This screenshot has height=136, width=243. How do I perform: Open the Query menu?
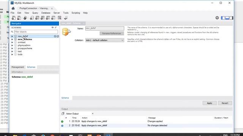click(35, 13)
